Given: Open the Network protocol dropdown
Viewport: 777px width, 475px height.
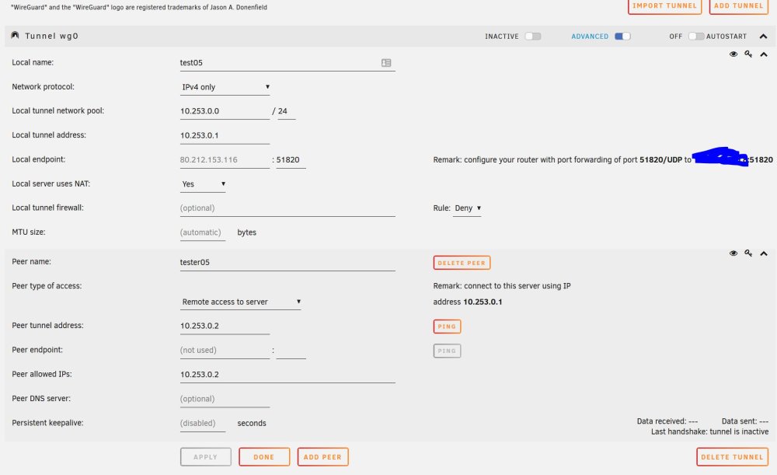Looking at the screenshot, I should click(225, 87).
